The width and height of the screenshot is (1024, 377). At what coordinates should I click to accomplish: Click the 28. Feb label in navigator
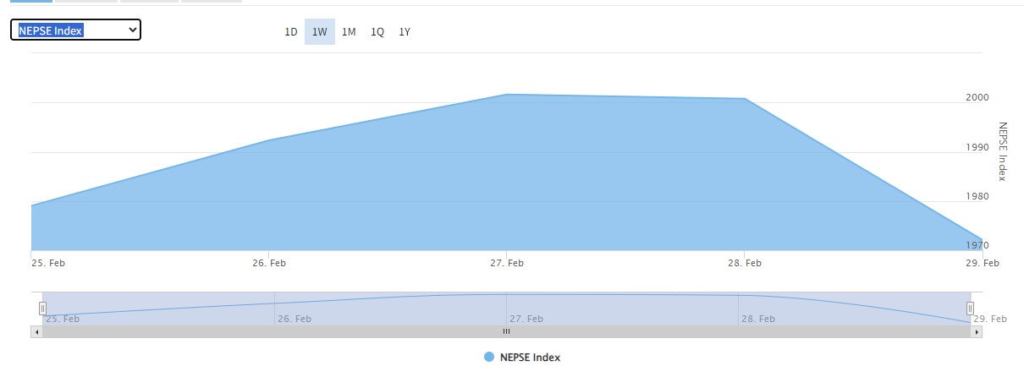pos(757,319)
